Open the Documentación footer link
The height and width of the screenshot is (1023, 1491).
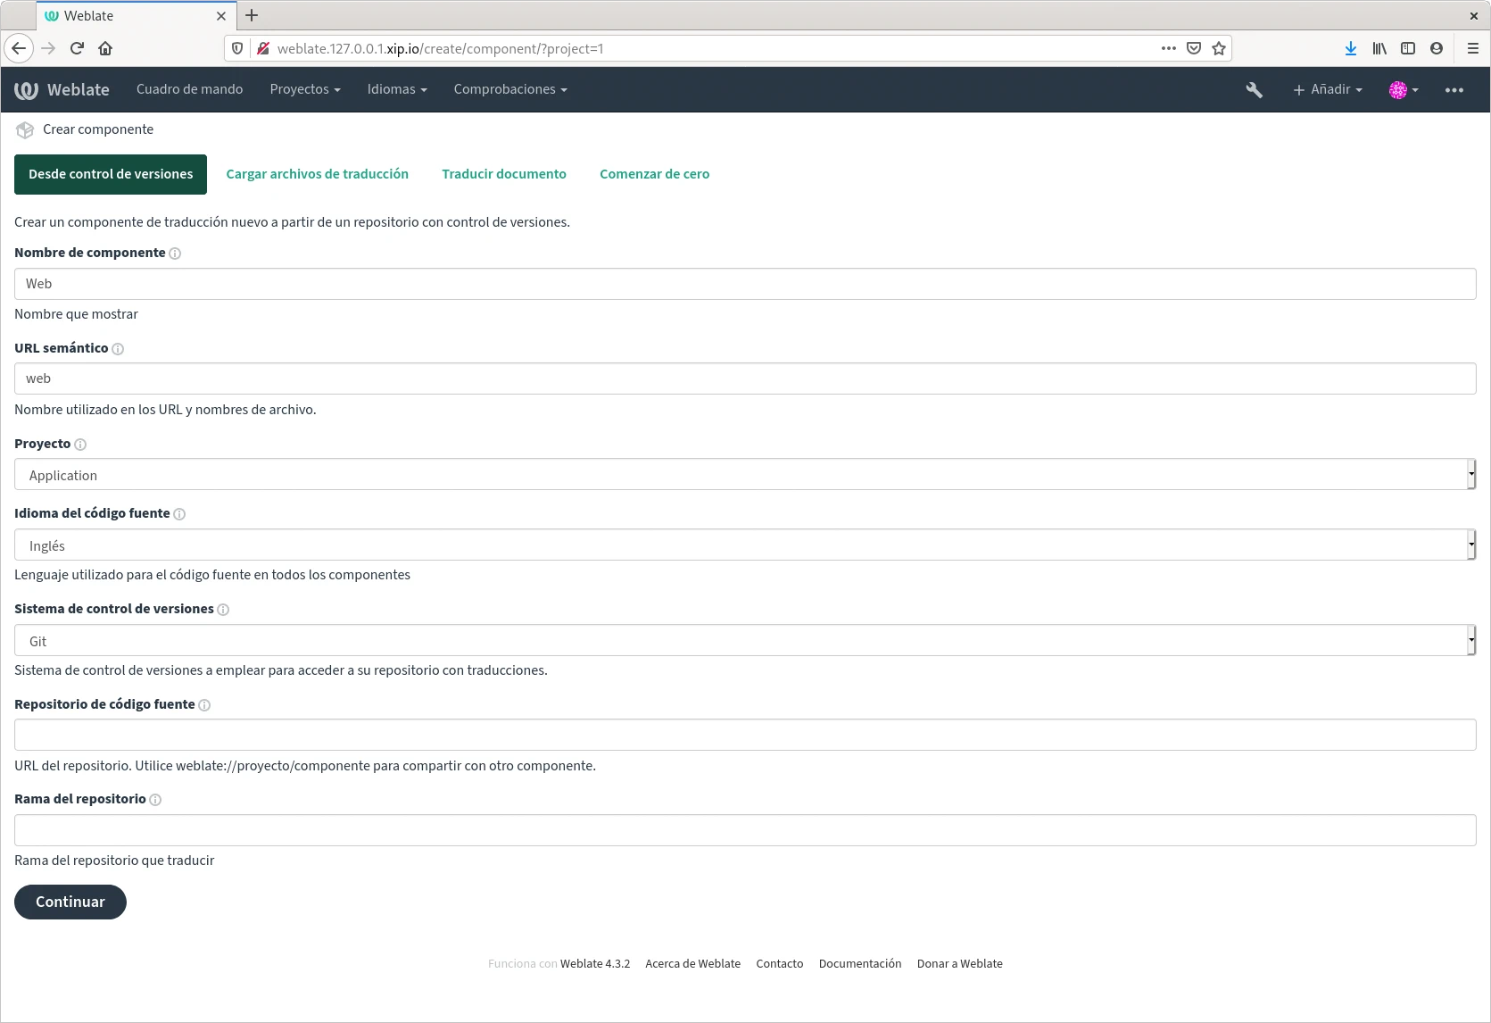pos(859,964)
